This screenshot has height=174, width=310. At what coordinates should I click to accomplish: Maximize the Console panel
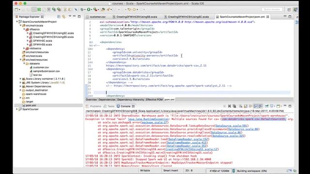pos(290,106)
